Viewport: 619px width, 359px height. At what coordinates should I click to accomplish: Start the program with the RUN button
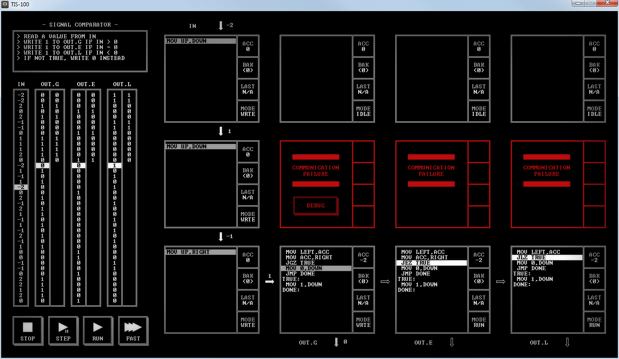coord(98,331)
